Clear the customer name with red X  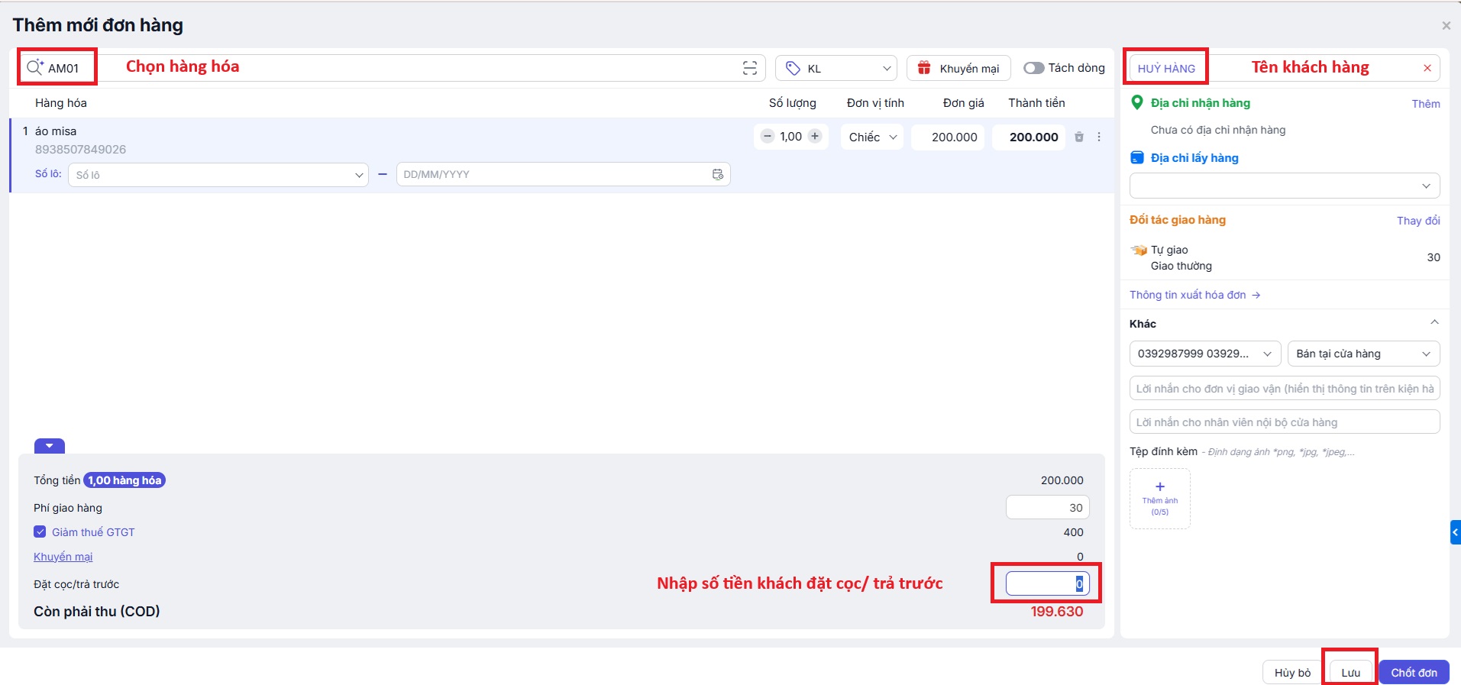pyautogui.click(x=1427, y=68)
